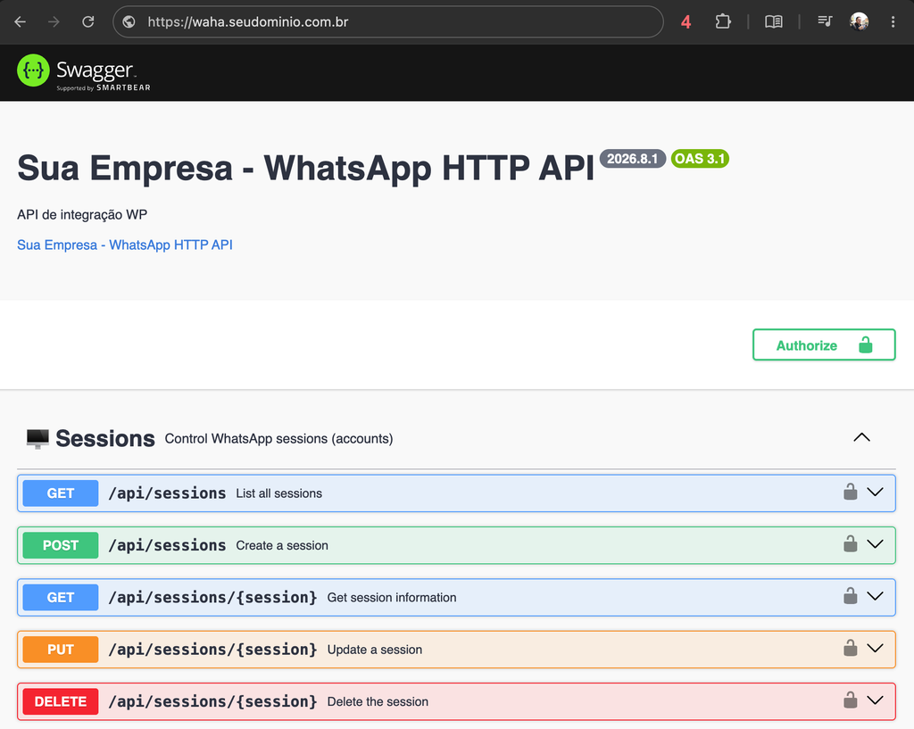Click the path beside Update a session

pyautogui.click(x=212, y=650)
